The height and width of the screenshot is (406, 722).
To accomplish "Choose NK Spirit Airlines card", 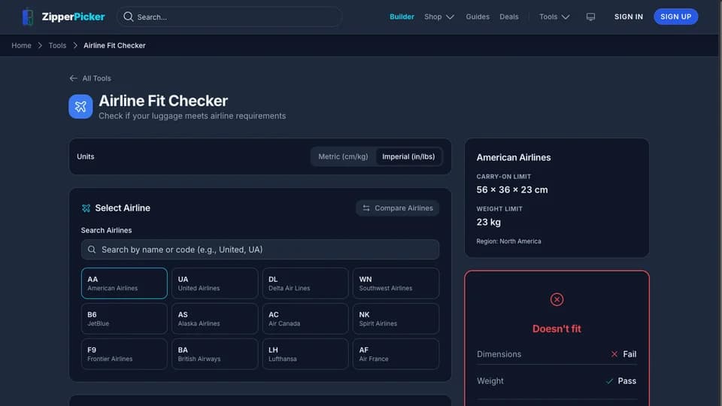I will (x=396, y=319).
